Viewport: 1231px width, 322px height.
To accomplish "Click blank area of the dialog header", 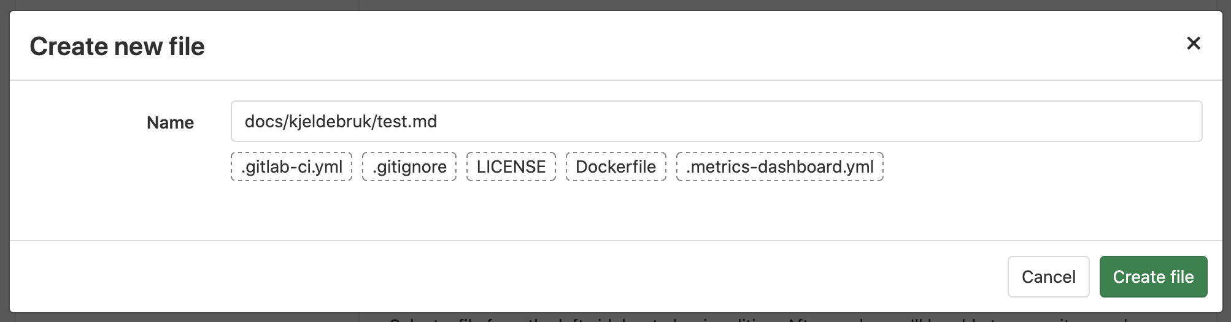I will tap(675, 46).
